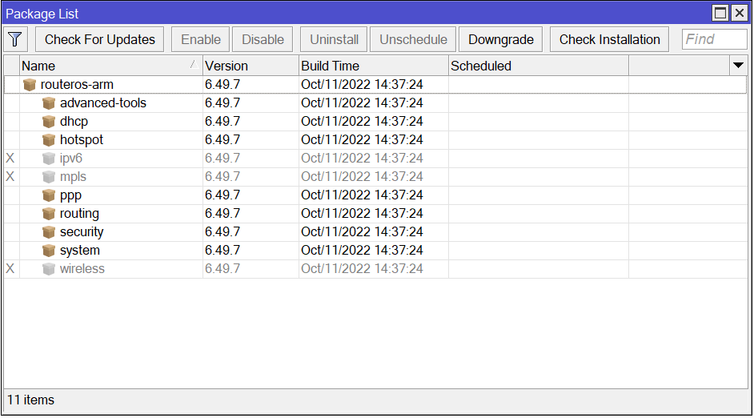The width and height of the screenshot is (754, 418).
Task: Click the X disabled flag beside wireless
Action: point(10,269)
